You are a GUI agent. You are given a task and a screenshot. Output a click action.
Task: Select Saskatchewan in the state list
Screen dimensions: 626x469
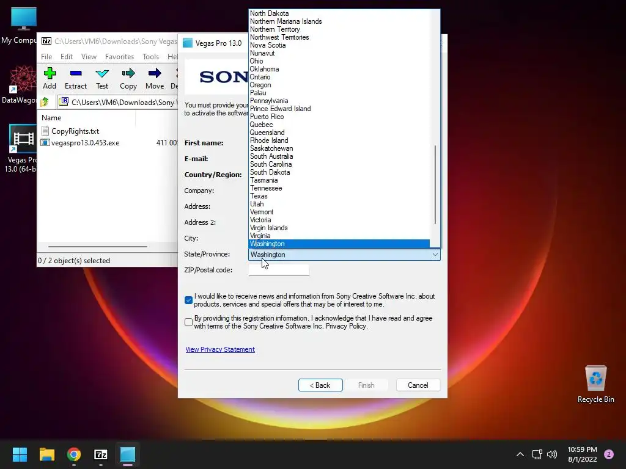coord(339,148)
